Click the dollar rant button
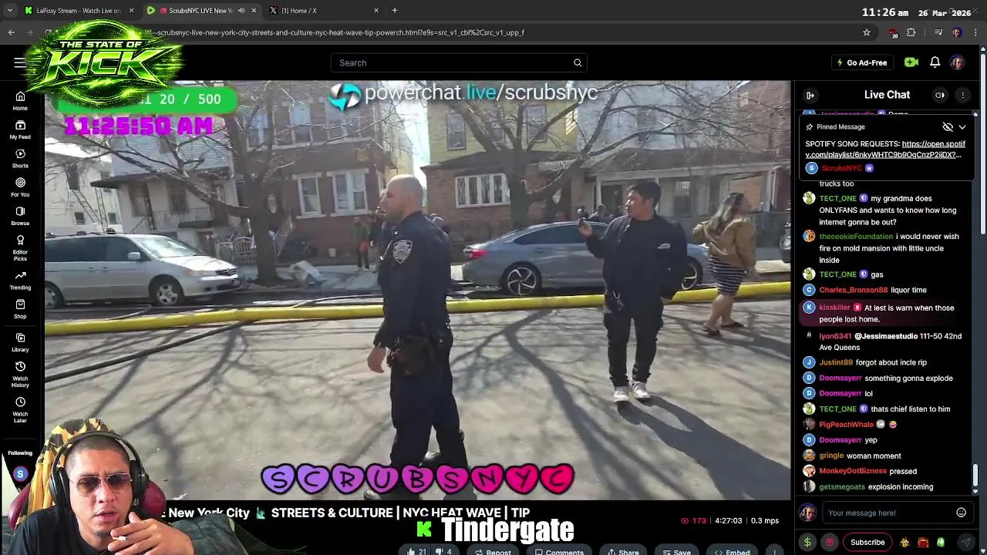The height and width of the screenshot is (555, 987). click(807, 542)
